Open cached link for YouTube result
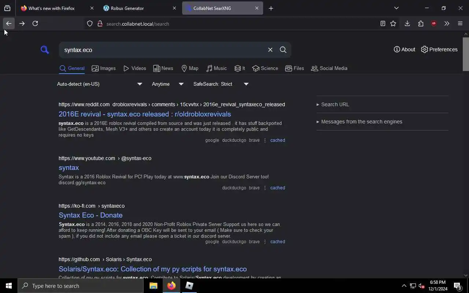Viewport: 469px width, 293px height. tap(277, 188)
